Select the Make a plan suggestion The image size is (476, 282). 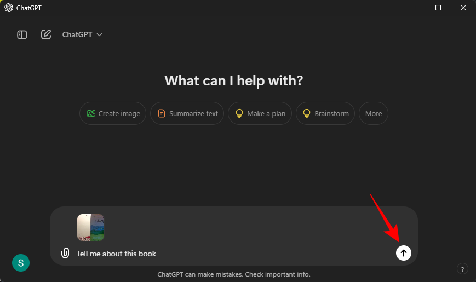[260, 113]
